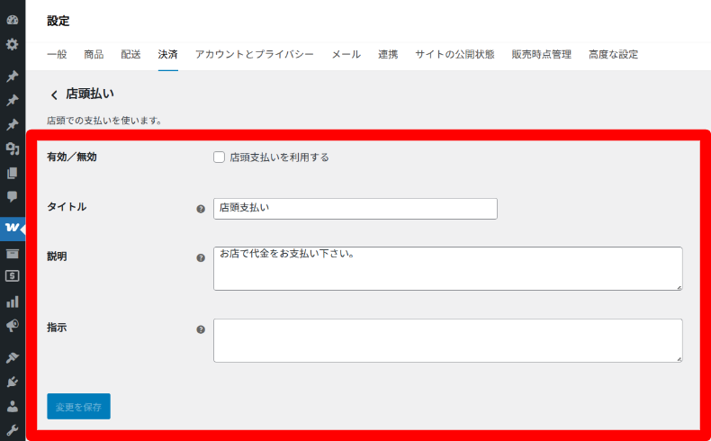
Task: Open the Appearance paintbrush icon
Action: click(13, 357)
